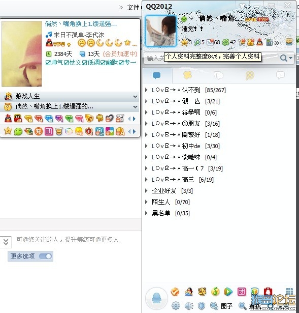Open the QQ penguin surfing game icon

189,292
